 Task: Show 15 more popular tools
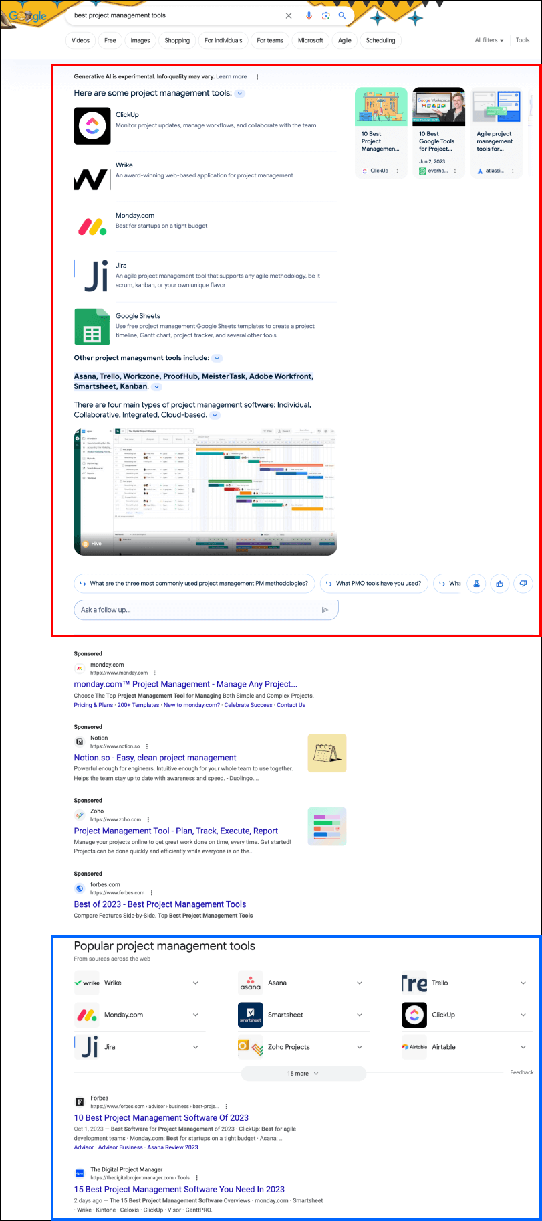point(303,1074)
